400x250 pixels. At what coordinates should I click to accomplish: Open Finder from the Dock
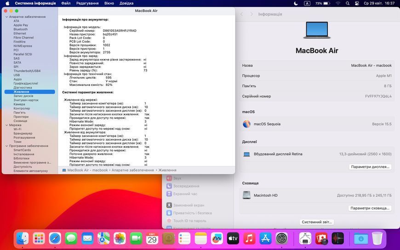click(23, 239)
